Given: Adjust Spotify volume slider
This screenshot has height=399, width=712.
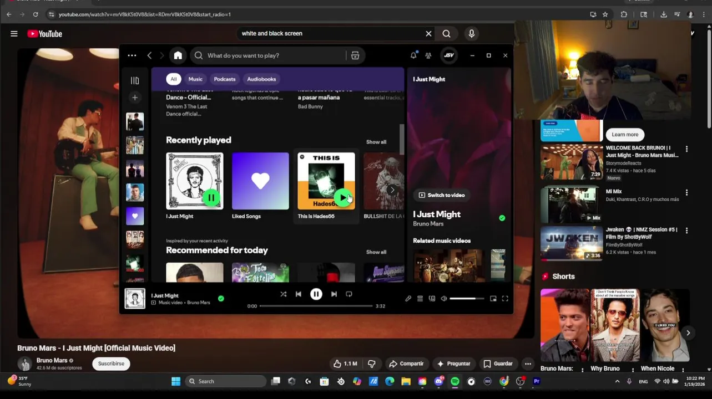Looking at the screenshot, I should tap(466, 299).
